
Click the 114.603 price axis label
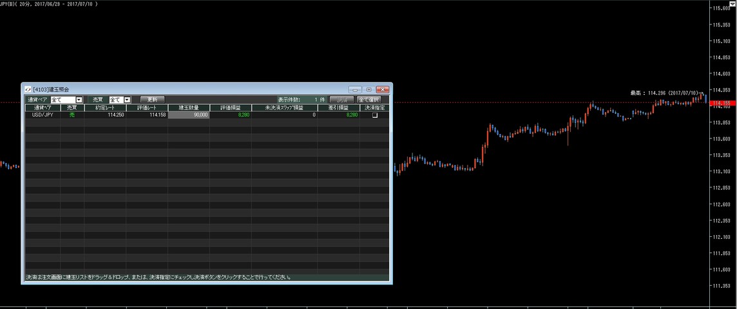[x=722, y=74]
